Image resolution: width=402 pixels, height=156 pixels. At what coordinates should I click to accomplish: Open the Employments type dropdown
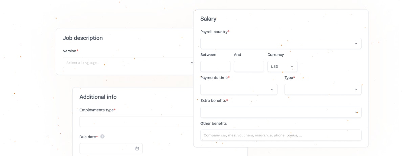(136, 122)
